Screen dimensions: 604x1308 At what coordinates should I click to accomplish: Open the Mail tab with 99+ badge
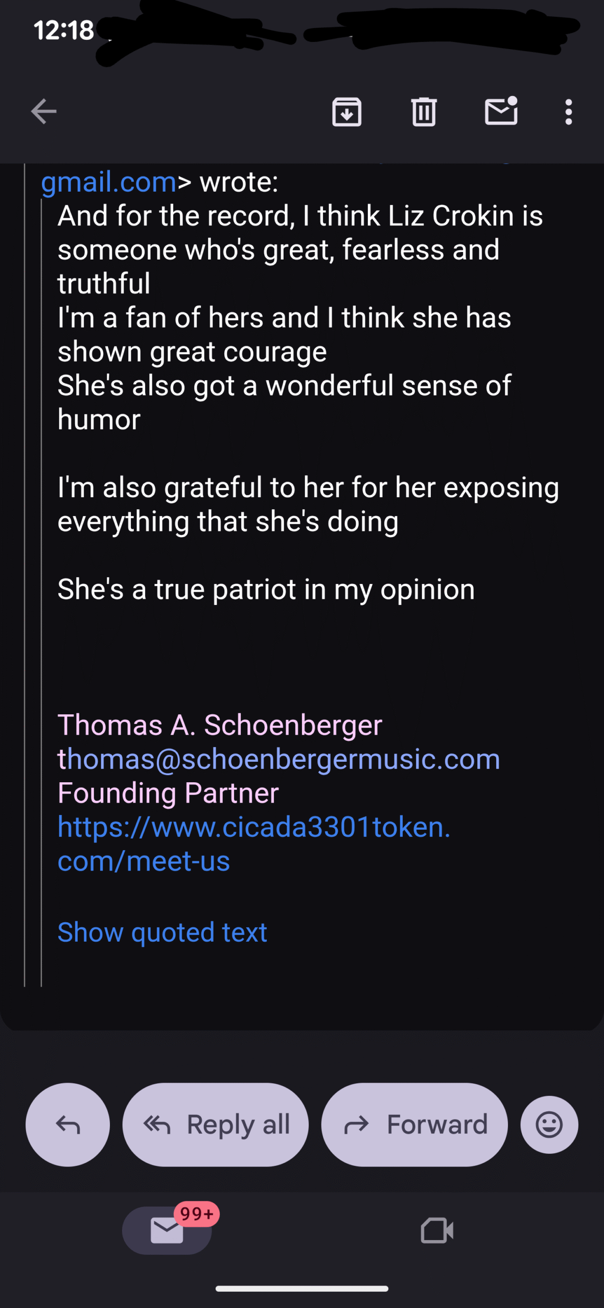coord(167,1230)
